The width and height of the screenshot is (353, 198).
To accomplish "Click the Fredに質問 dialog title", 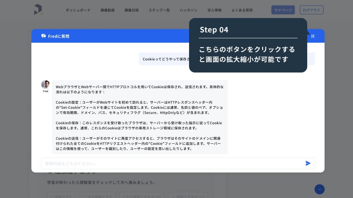I will tap(59, 36).
